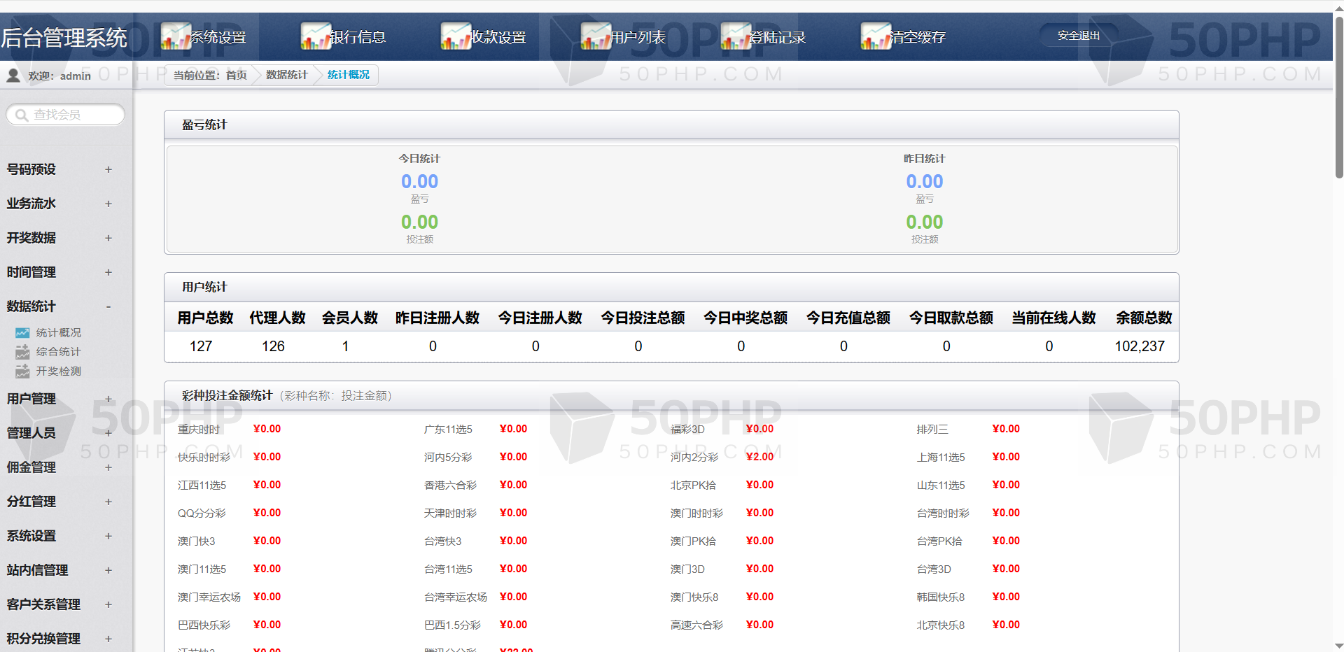Click the 开奖检测 icon in sidebar
The height and width of the screenshot is (652, 1344).
tap(22, 371)
